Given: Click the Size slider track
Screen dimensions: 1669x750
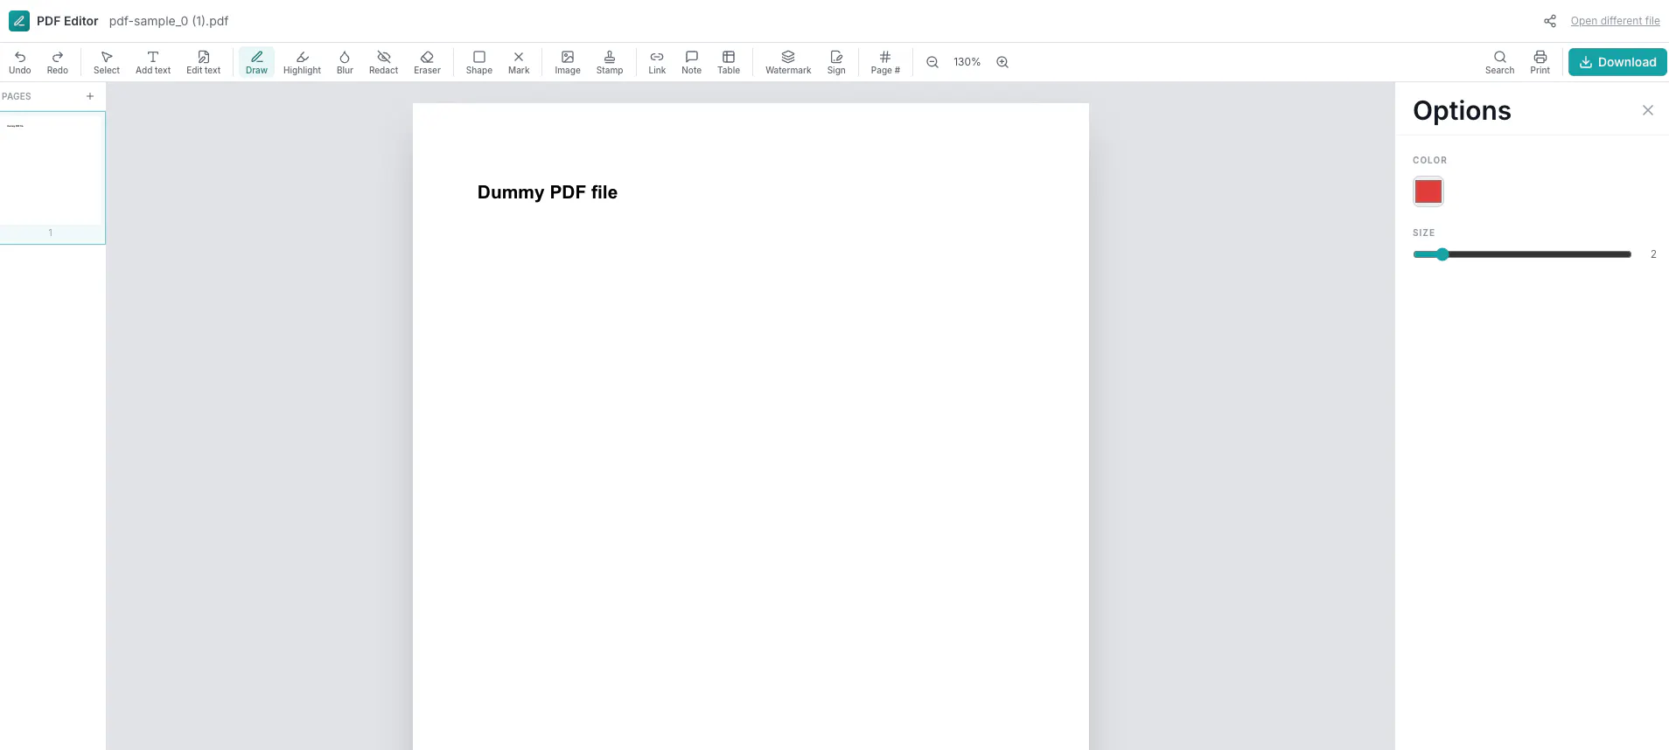Looking at the screenshot, I should (1522, 254).
